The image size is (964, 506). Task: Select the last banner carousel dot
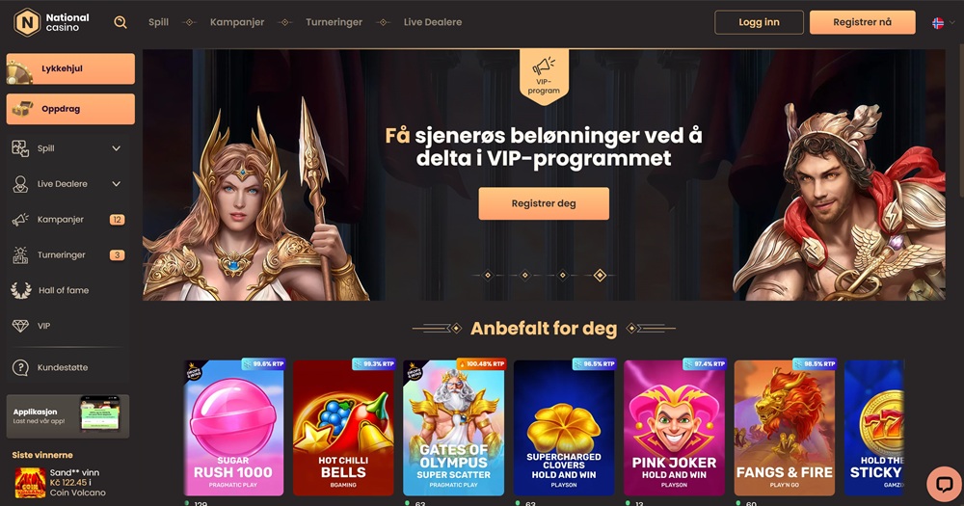(600, 276)
